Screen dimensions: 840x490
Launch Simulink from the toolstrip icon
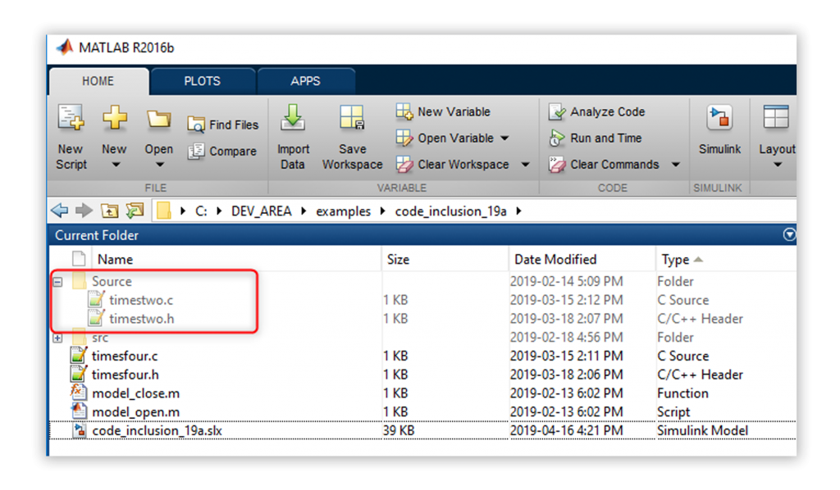[719, 118]
